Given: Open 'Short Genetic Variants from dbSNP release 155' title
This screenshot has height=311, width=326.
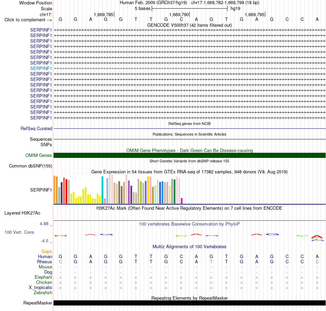Looking at the screenshot, I should [x=189, y=161].
